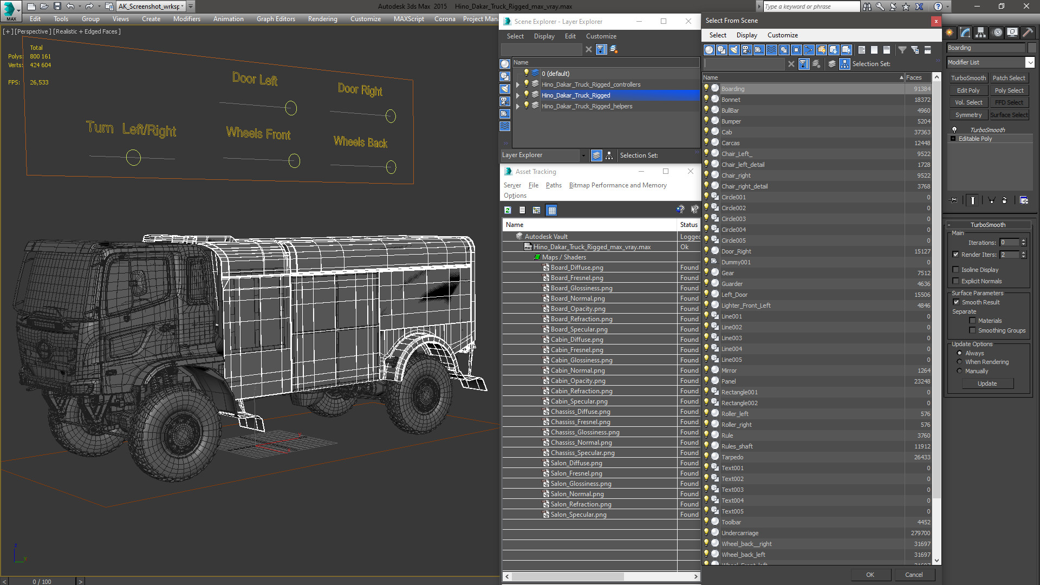Open Display menu in Scene Explorer
The image size is (1040, 585).
[x=544, y=36]
